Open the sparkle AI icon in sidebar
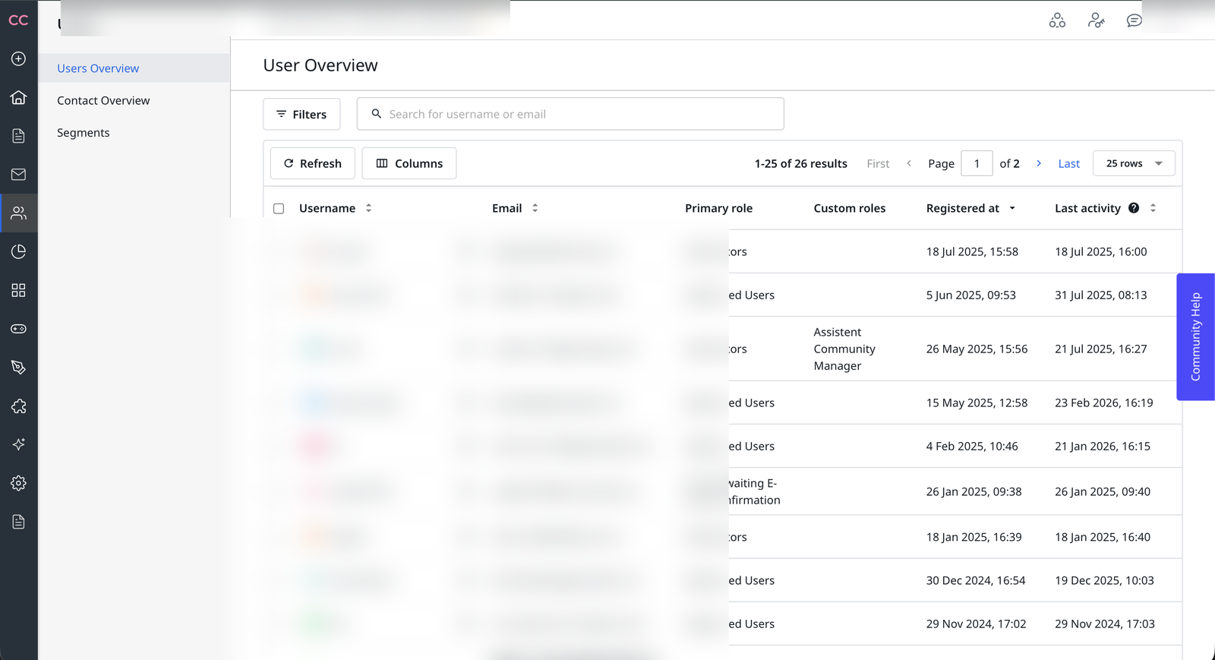 pos(18,444)
